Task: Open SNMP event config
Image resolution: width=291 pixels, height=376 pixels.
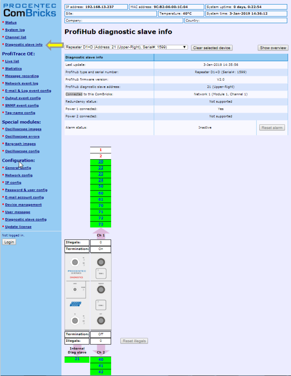Action: pos(22,106)
